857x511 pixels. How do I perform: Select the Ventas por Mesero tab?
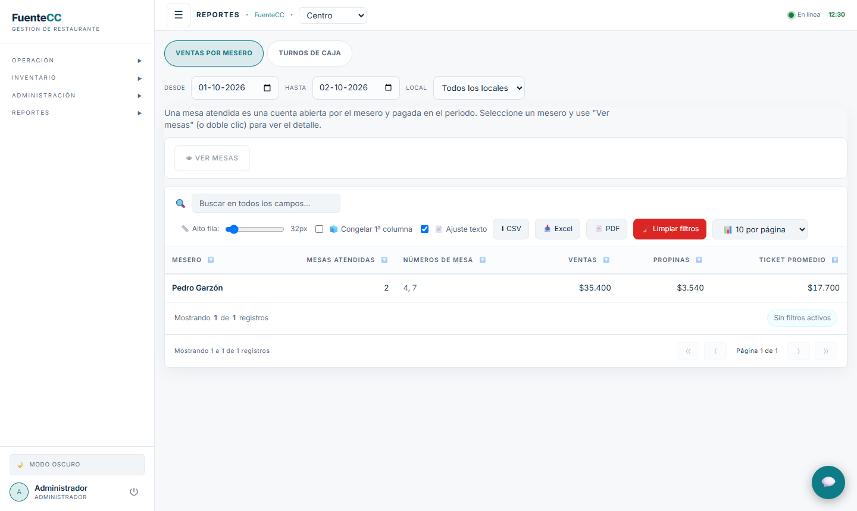[214, 53]
